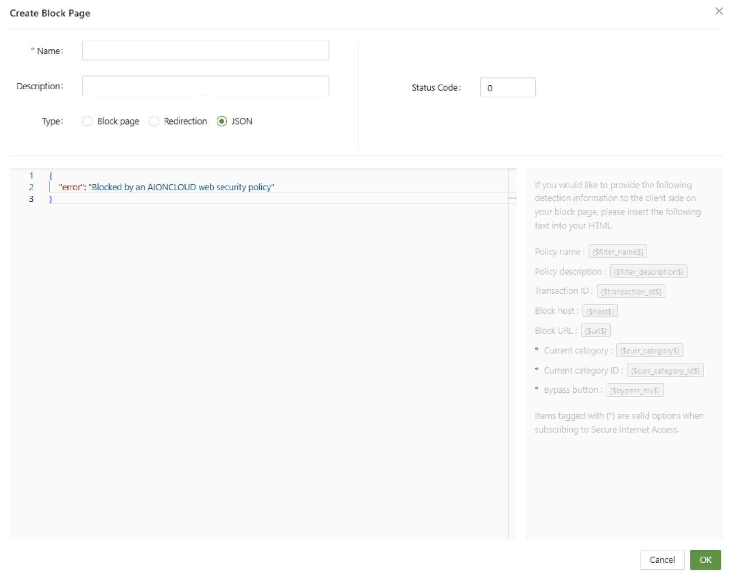Click the Description input field
Screen dimensions: 734x578
(205, 86)
